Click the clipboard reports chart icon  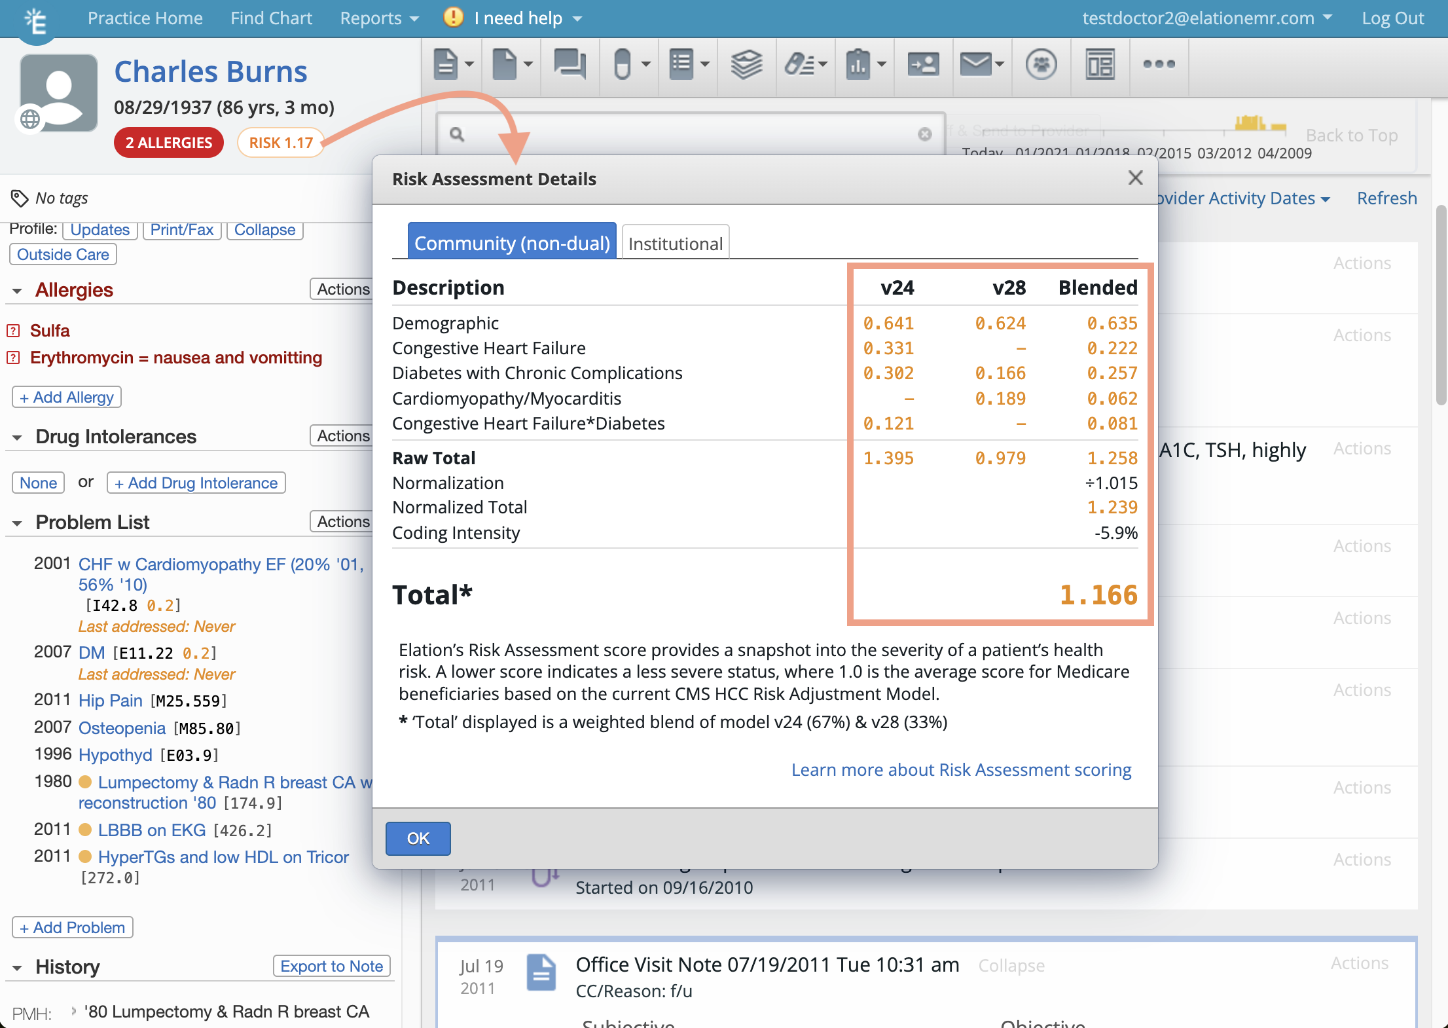[x=858, y=64]
